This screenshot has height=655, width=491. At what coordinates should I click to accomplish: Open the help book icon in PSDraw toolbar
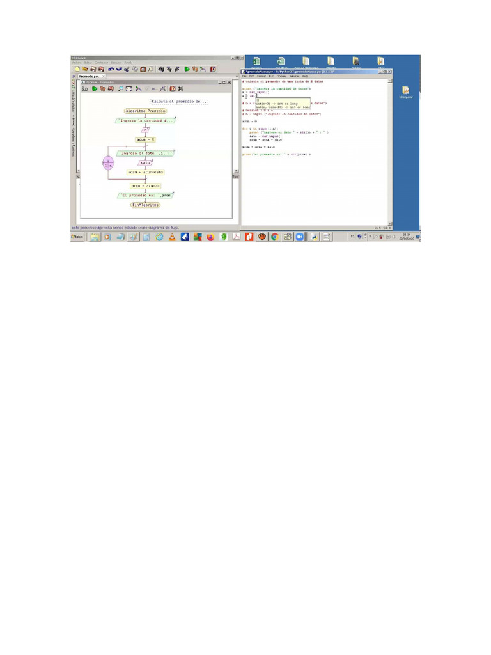point(173,88)
